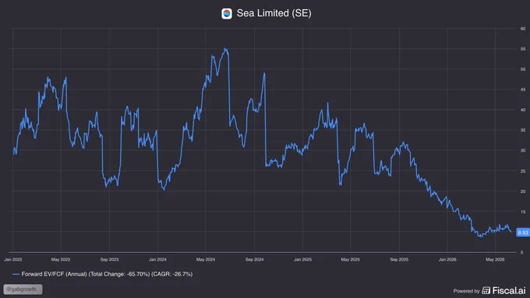530x298 pixels.
Task: Click the blue 9.93 current value label
Action: coord(523,233)
